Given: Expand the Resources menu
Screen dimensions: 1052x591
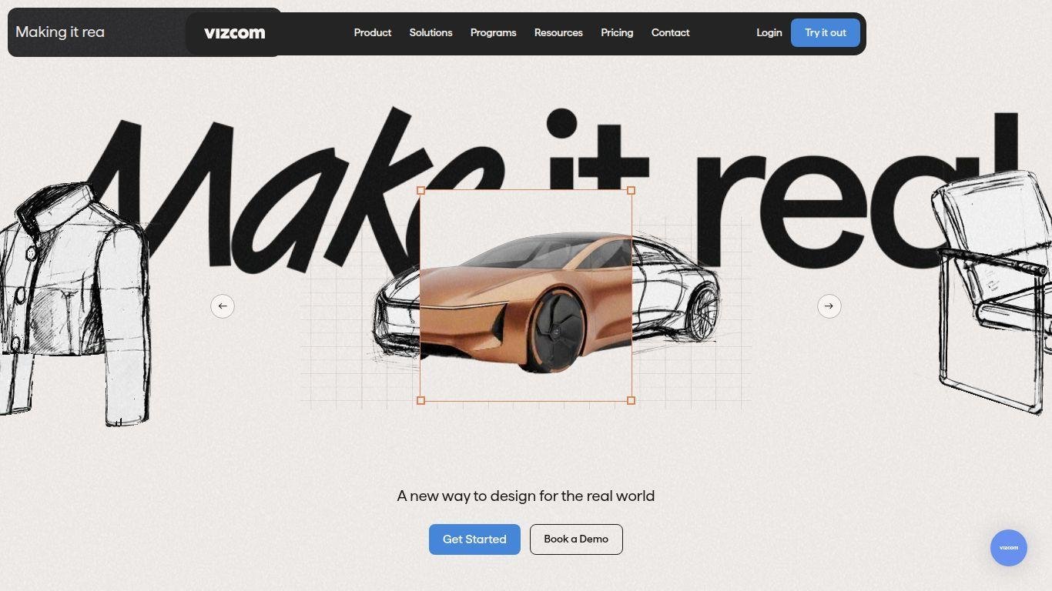Looking at the screenshot, I should tap(558, 33).
